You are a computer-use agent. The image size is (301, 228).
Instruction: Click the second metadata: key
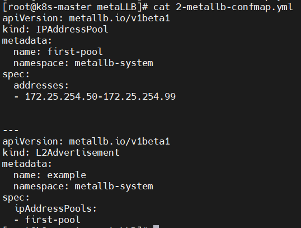27,164
